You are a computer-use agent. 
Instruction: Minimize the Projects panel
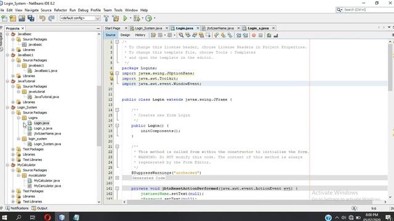[98, 28]
